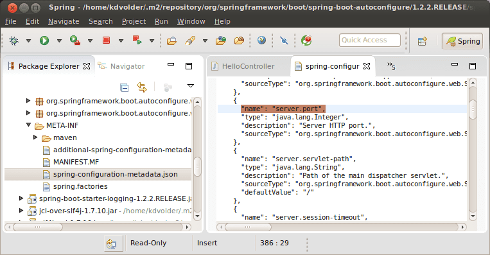
Task: Collapse the META-INF folder
Action: pyautogui.click(x=28, y=125)
